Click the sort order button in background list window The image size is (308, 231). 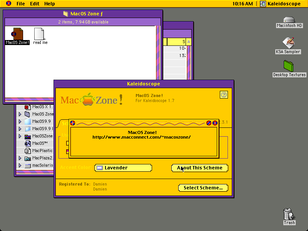[189, 42]
